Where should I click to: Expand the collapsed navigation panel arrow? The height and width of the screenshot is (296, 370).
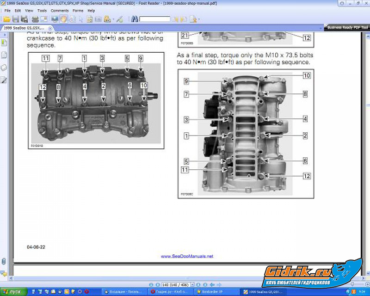(4, 35)
